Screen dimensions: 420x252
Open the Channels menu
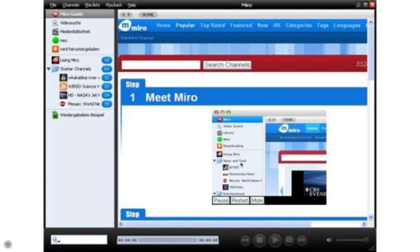pos(71,5)
